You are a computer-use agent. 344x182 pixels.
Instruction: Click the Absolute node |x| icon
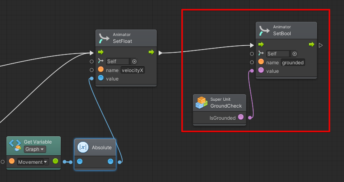point(83,148)
